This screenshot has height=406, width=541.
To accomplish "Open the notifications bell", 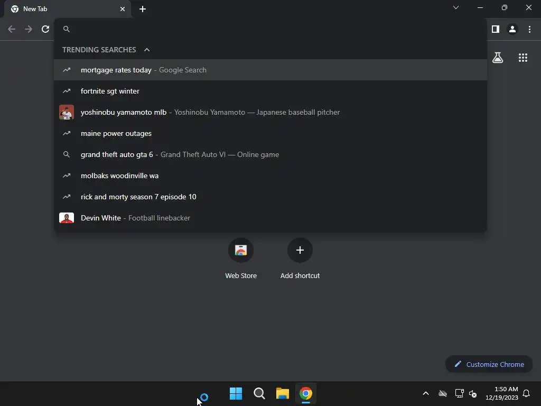I will point(526,393).
